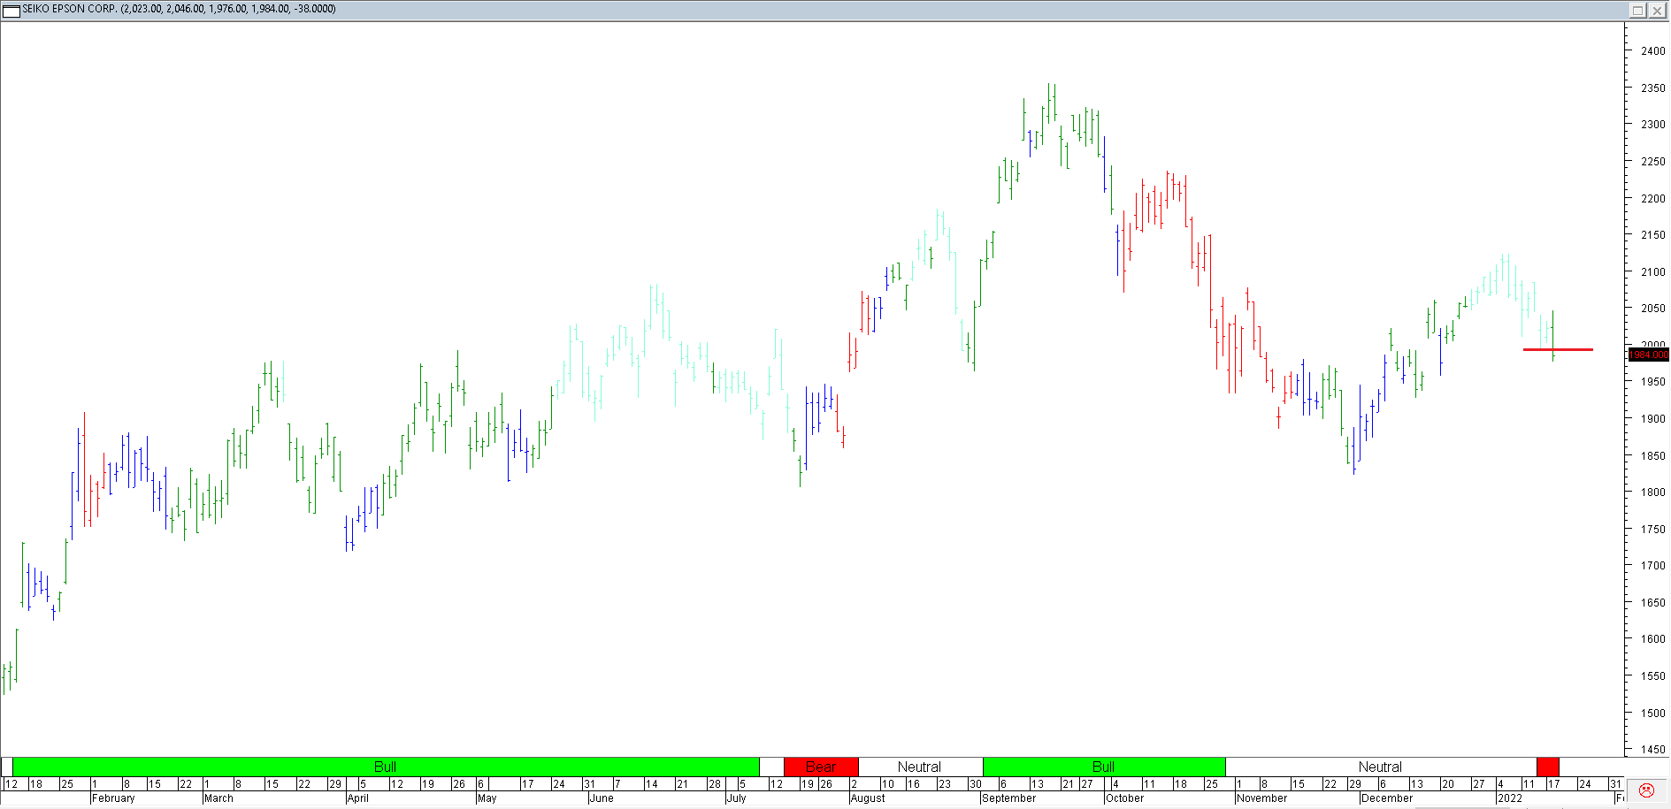Click the 2400 price axis label
Screen dimensions: 1671x809
click(x=1653, y=51)
